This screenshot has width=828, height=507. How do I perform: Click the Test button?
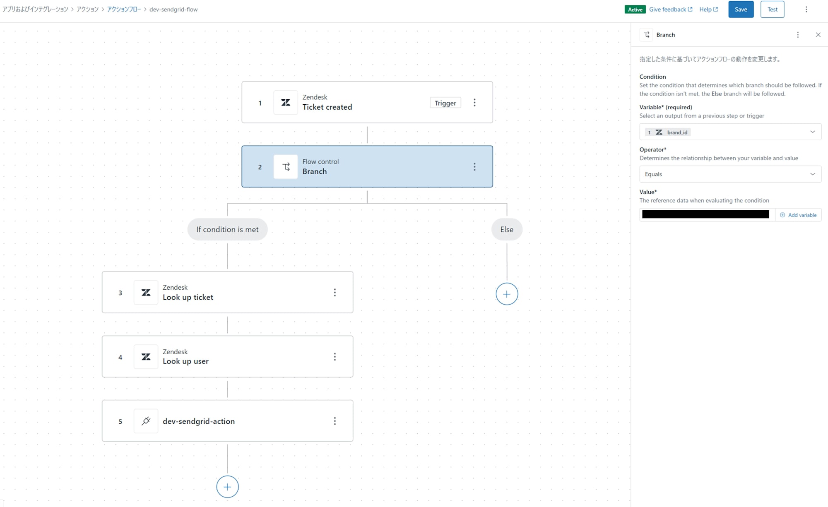tap(772, 10)
